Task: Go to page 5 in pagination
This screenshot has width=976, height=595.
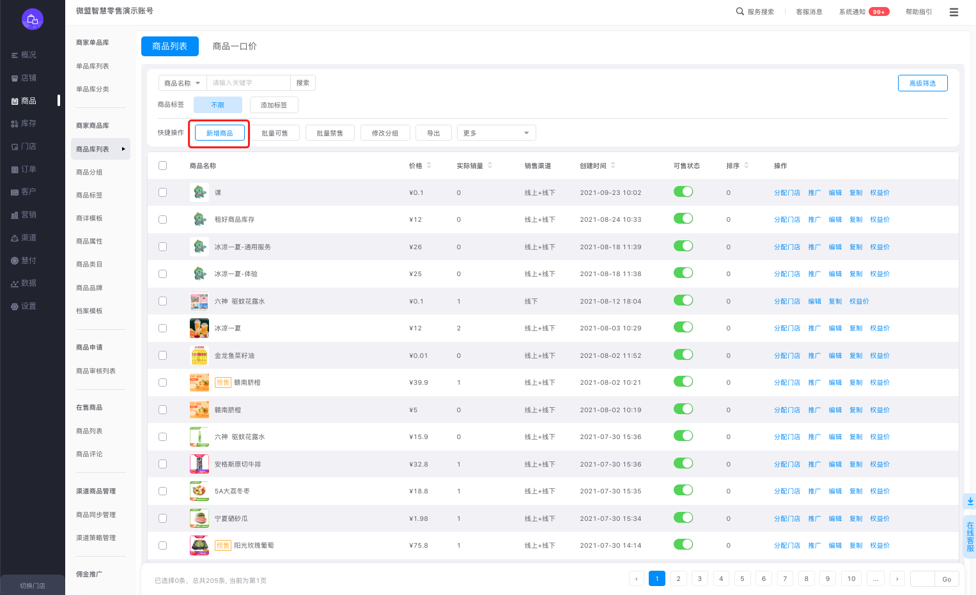Action: 742,579
